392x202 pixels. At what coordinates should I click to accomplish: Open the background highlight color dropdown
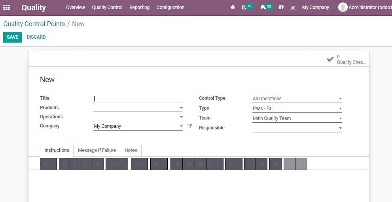[159, 164]
